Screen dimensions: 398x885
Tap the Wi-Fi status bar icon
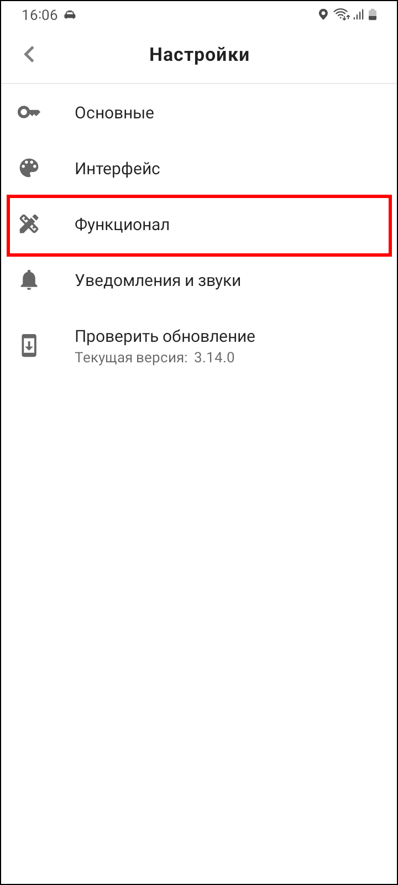click(x=341, y=15)
